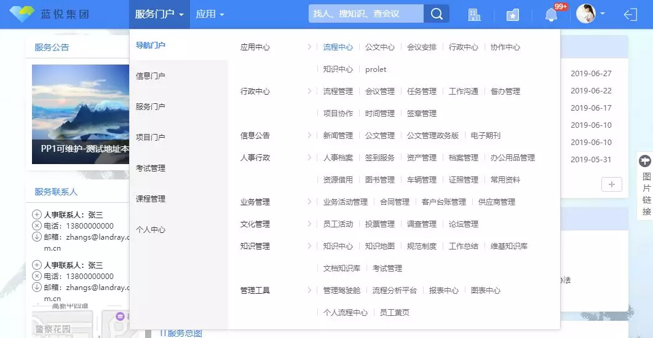Click the logout exit icon
Screen dimensions: 653x338
point(630,15)
